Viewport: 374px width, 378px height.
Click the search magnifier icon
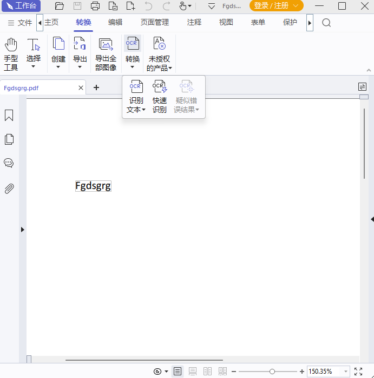point(326,23)
